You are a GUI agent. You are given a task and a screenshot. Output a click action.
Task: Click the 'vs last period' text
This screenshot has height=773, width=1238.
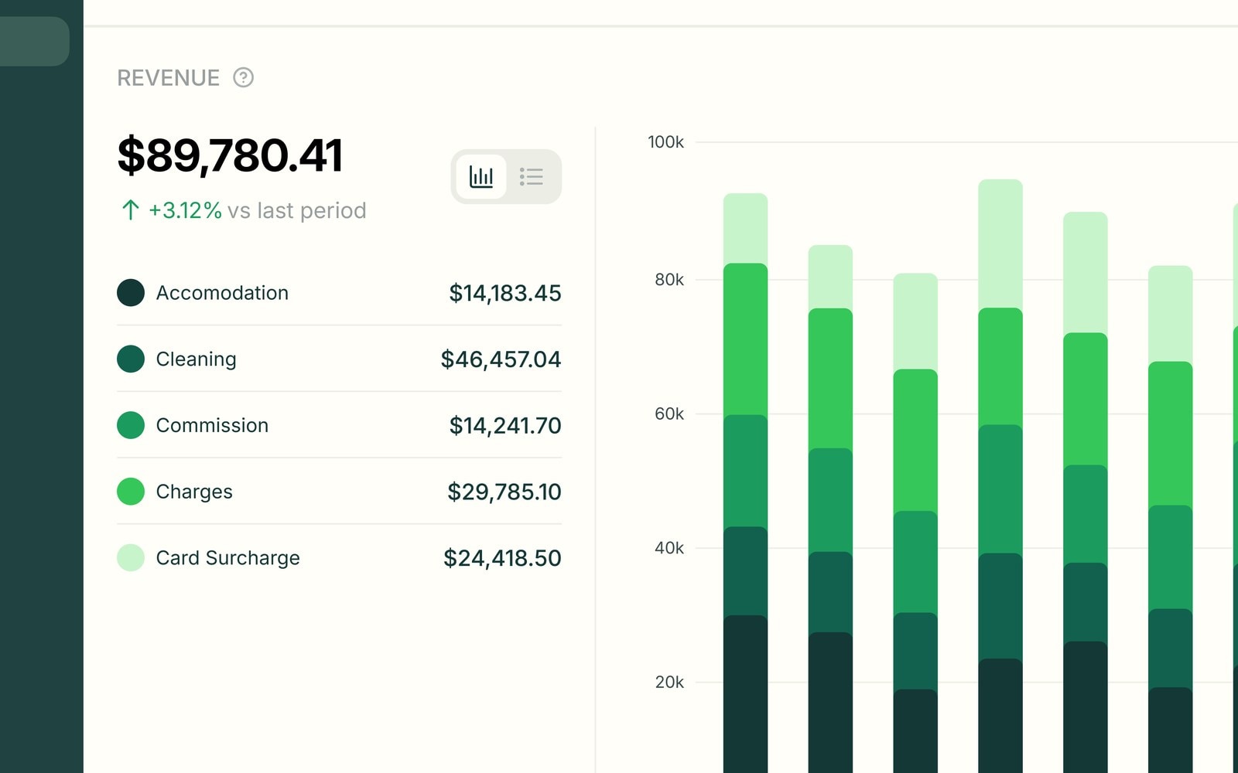(x=296, y=210)
